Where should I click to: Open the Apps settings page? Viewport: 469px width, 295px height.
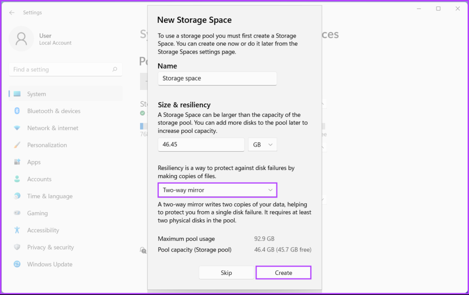34,162
